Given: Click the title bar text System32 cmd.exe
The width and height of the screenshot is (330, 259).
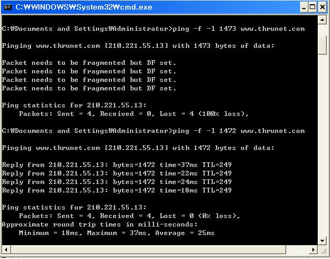Looking at the screenshot, I should coord(84,7).
